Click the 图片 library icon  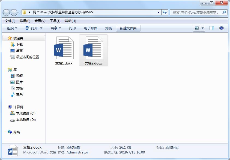[13, 82]
